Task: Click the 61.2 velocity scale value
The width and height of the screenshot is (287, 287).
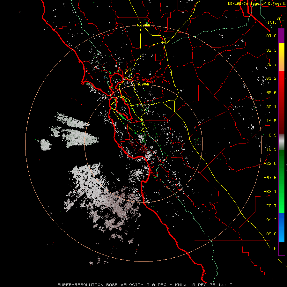Action: point(271,78)
